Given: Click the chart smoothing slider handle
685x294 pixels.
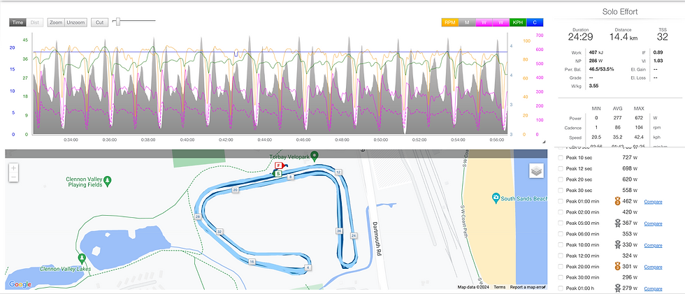Looking at the screenshot, I should click(x=117, y=22).
